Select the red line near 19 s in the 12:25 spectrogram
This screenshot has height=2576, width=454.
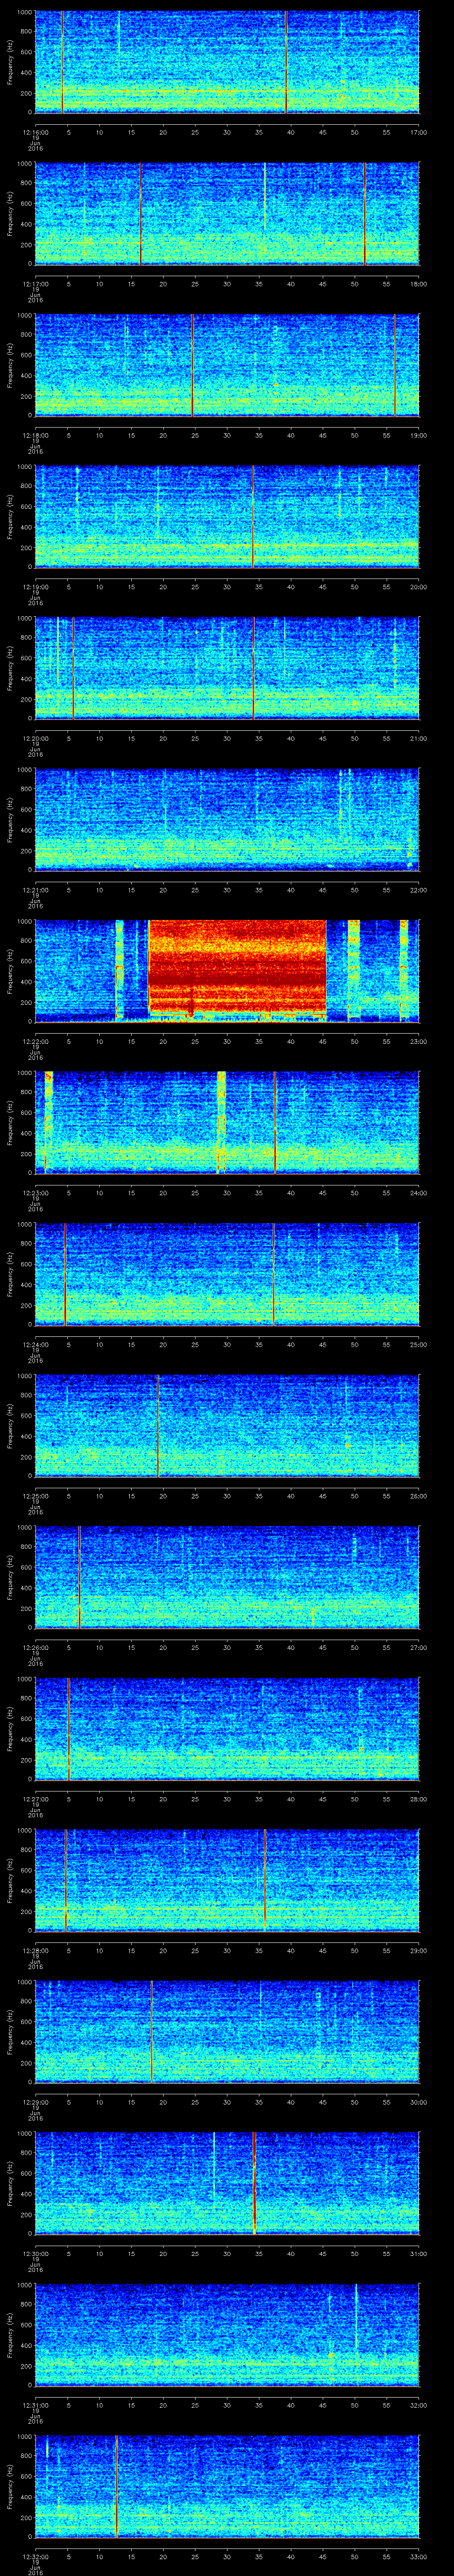(158, 1426)
